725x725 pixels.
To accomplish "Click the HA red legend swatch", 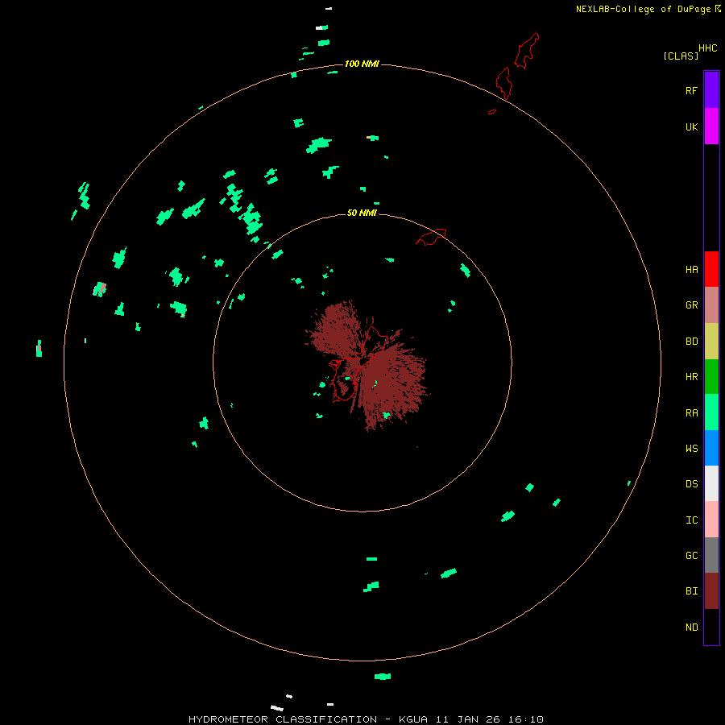I will (x=711, y=269).
